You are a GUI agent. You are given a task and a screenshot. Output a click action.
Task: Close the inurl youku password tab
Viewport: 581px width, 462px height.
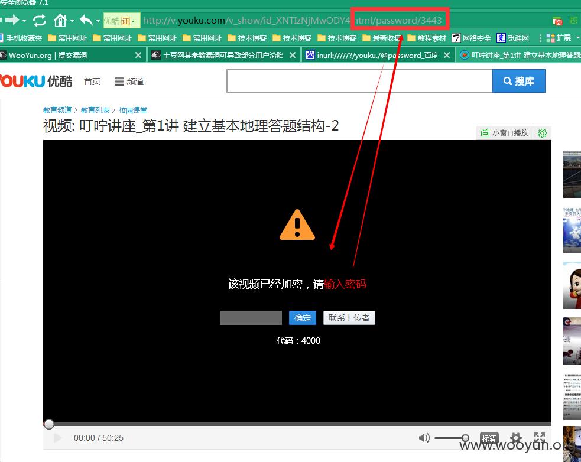point(447,55)
